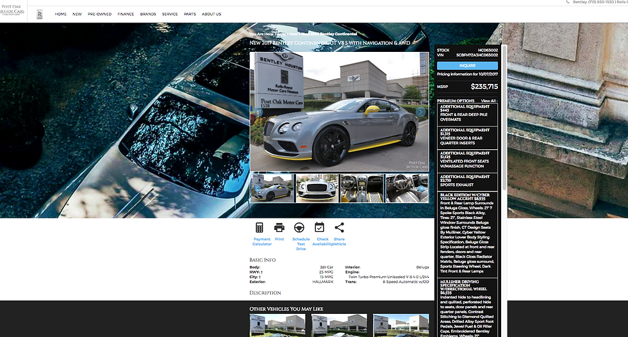Viewport: 628px width, 337px height.
Task: Click the Post Oak Motor Cars logo
Action: [x=12, y=10]
